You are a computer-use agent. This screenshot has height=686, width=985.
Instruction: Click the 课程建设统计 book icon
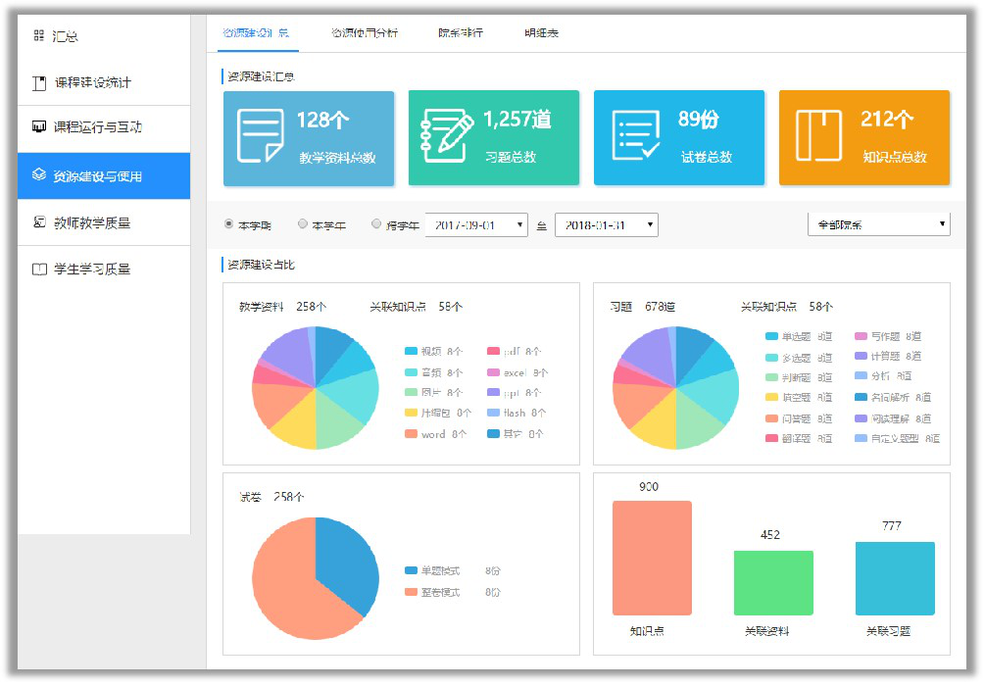pyautogui.click(x=39, y=83)
